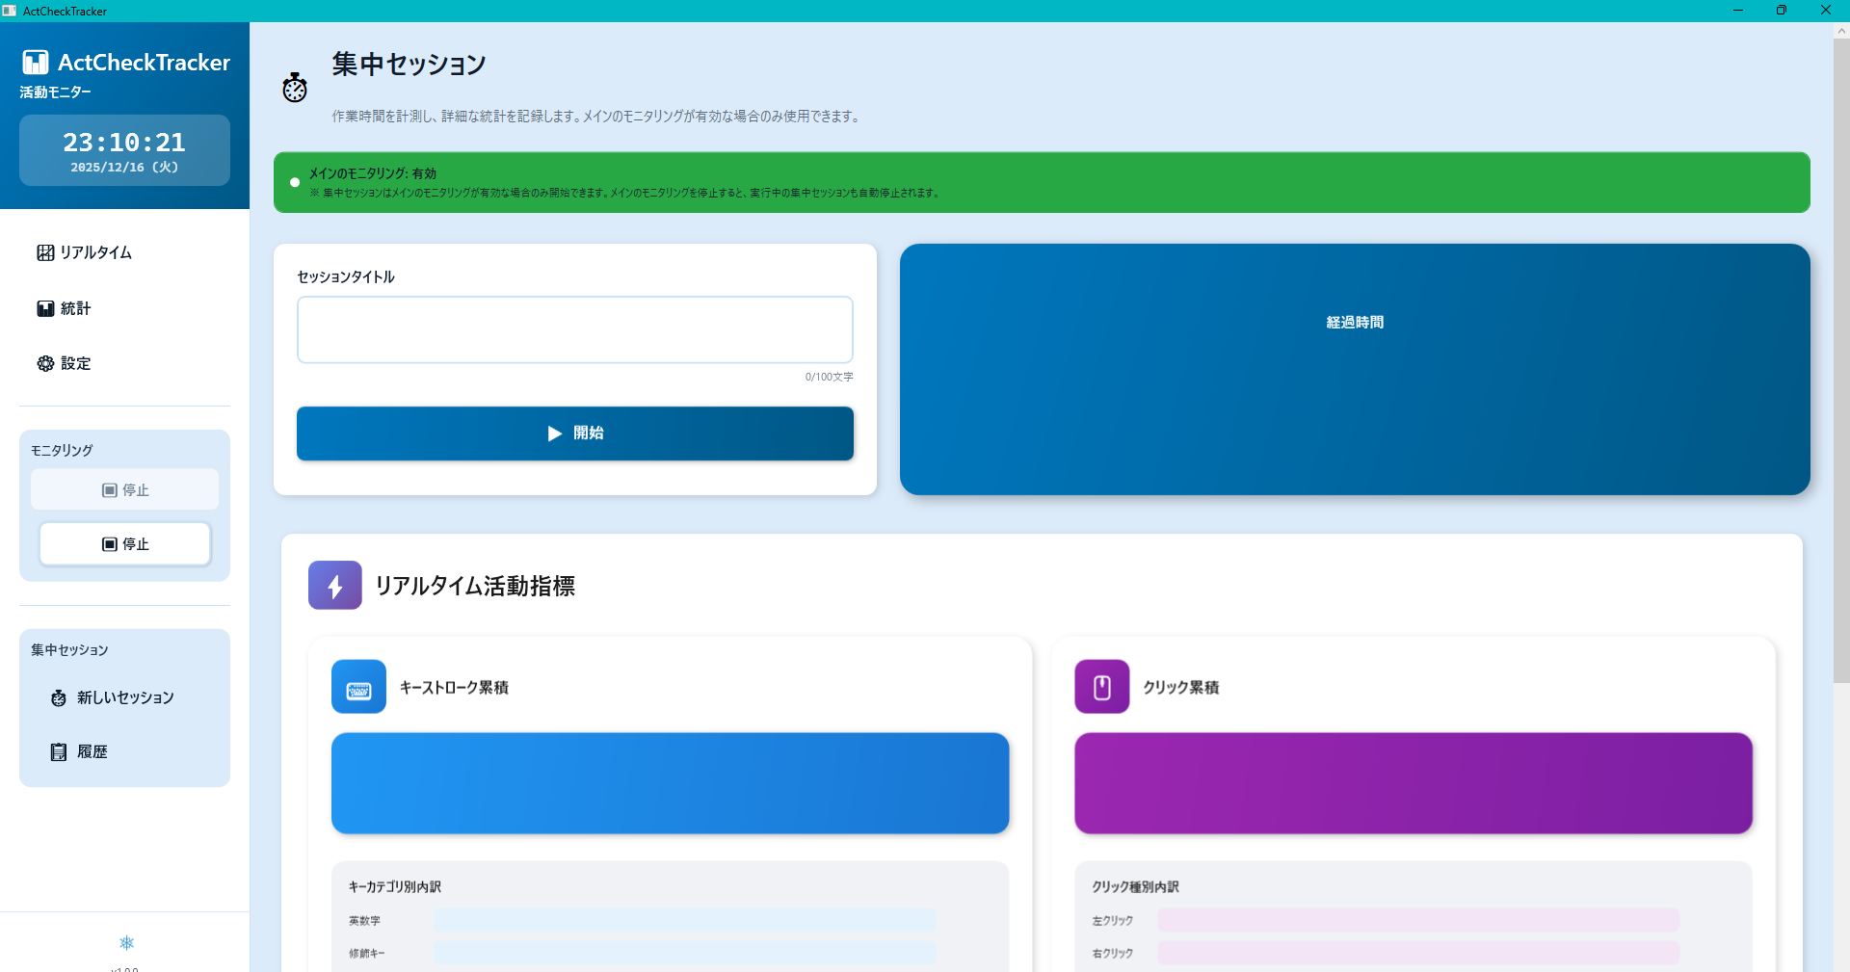This screenshot has width=1850, height=972.
Task: Click the green メインのモニタリング status indicator
Action: [x=295, y=182]
